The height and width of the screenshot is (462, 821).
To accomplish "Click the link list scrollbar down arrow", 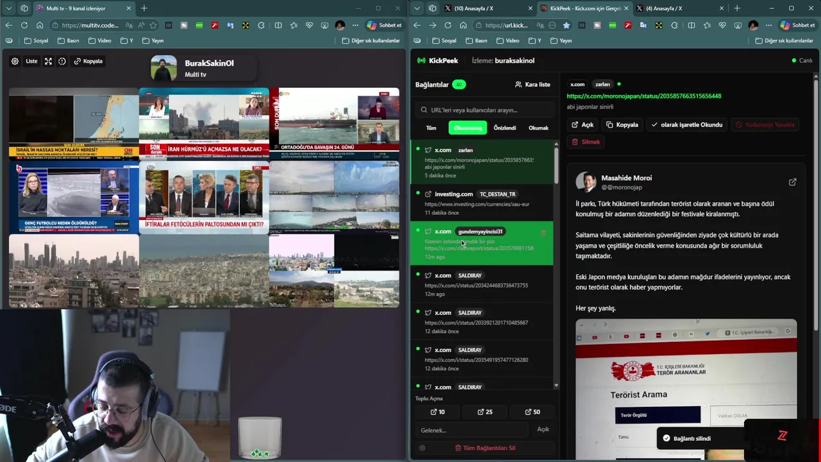I will pos(556,386).
